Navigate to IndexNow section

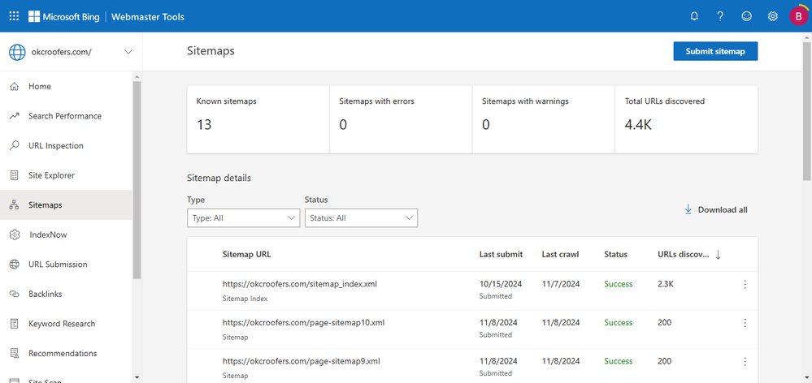(48, 235)
